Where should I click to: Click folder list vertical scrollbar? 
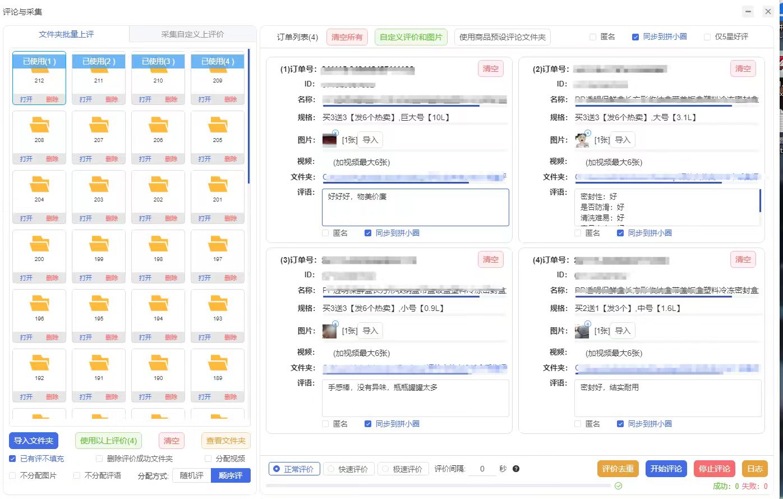point(248,117)
